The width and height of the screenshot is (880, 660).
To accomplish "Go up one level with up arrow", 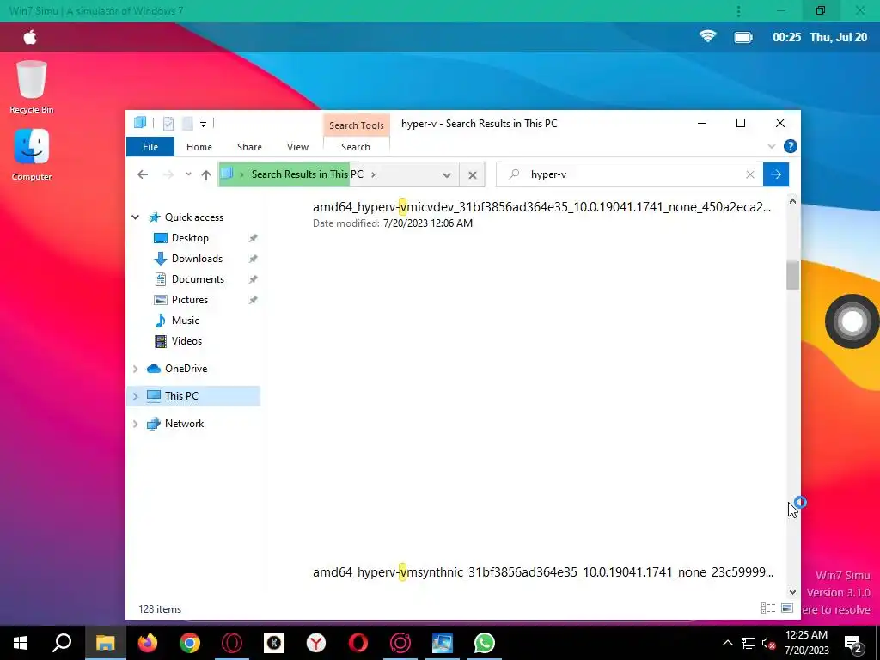I will 206,175.
